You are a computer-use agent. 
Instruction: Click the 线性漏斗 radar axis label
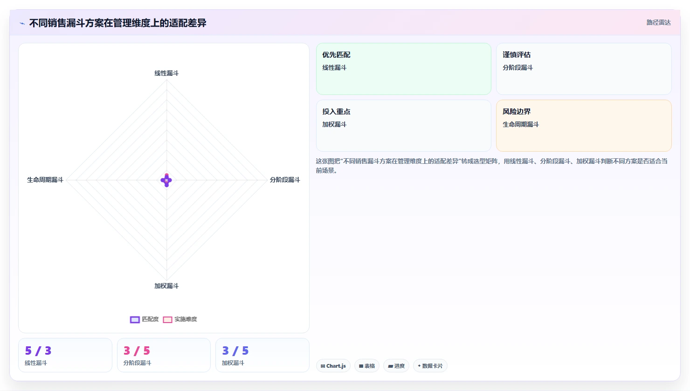166,73
